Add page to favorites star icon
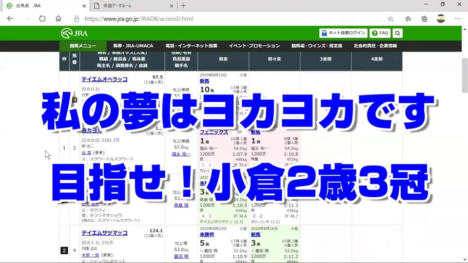Image resolution: width=468 pixels, height=263 pixels. 390,19
